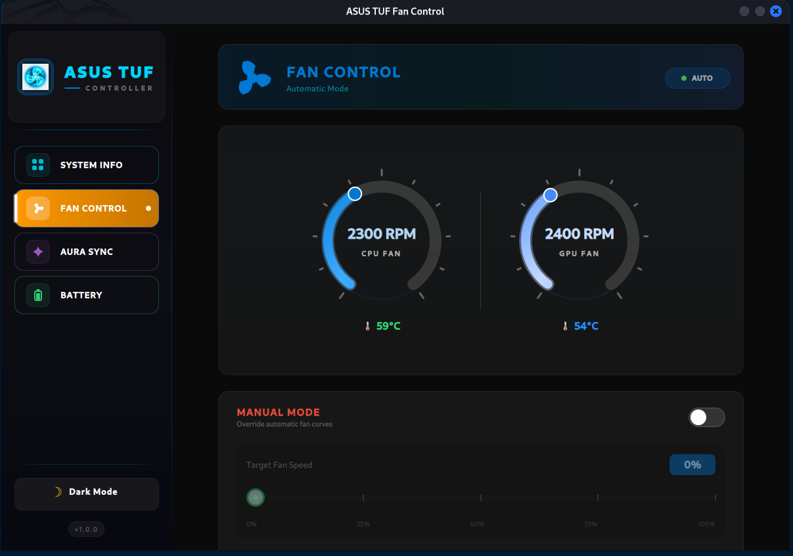Click the Aura Sync star icon

[x=38, y=252]
